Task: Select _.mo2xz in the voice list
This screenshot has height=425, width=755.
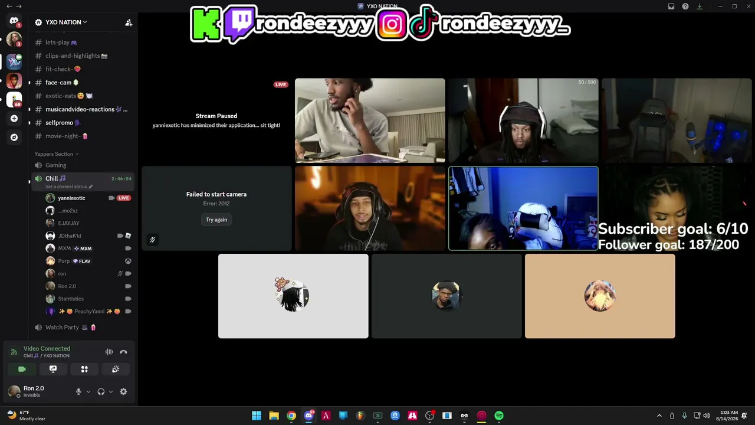Action: (x=88, y=211)
